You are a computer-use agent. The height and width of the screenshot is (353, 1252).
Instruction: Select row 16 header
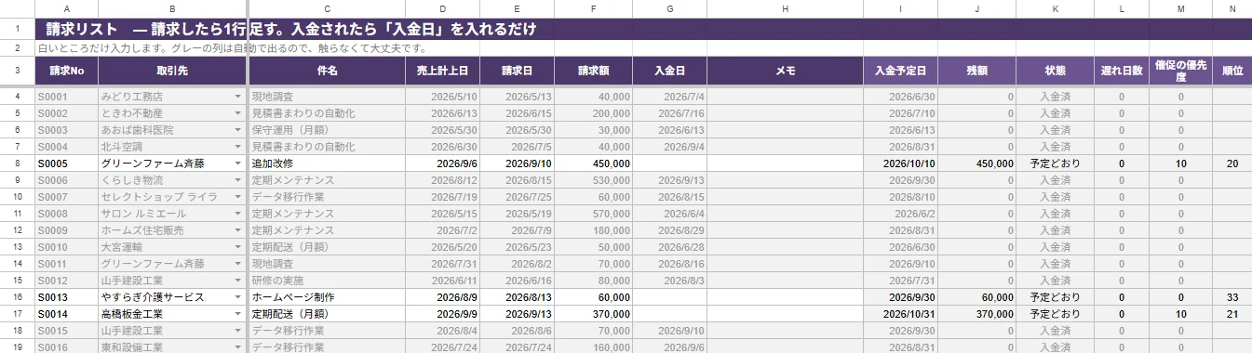[x=18, y=296]
